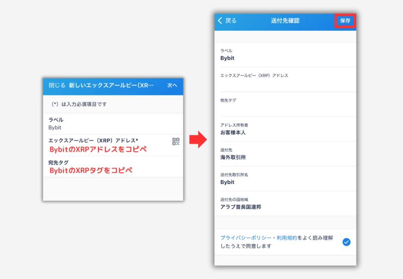This screenshot has width=403, height=279.
Task: Tap 閉じる to close the form
Action: pyautogui.click(x=57, y=85)
